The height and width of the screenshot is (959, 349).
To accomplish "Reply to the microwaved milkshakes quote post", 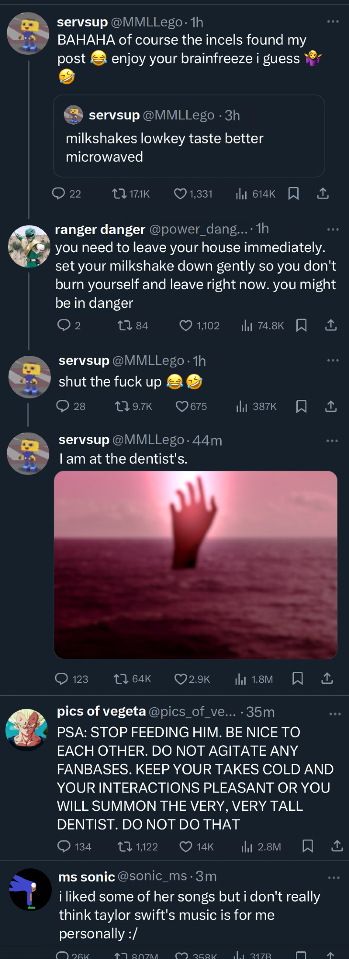I will coord(58,193).
